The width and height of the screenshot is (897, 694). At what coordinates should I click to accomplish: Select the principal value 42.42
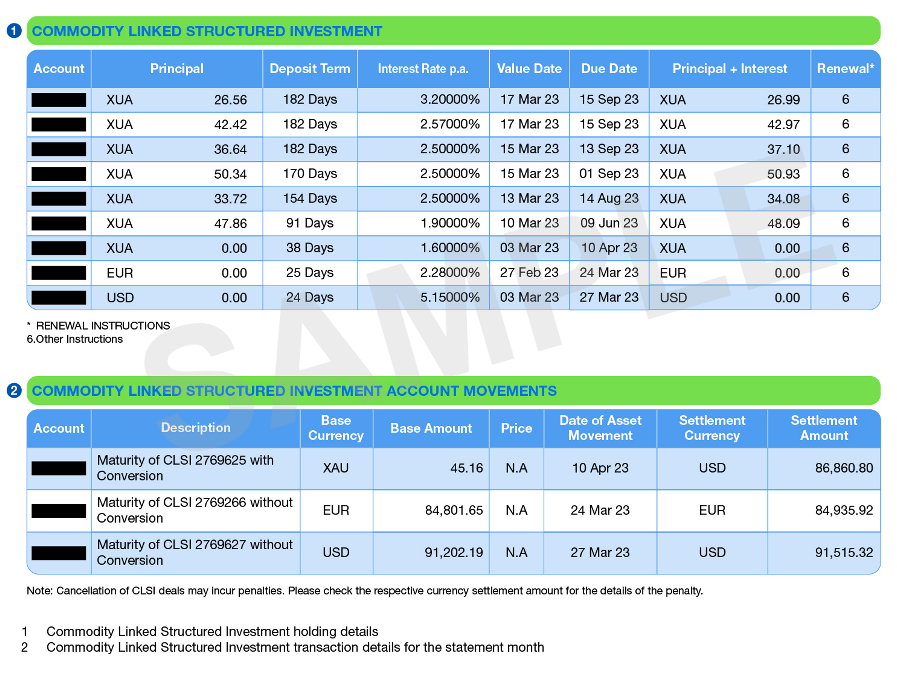(x=230, y=124)
